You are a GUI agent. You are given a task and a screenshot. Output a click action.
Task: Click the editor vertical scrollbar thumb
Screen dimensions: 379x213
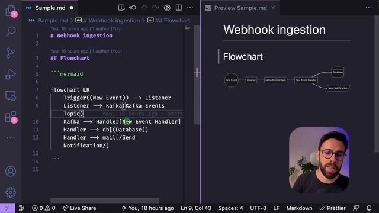(197, 75)
